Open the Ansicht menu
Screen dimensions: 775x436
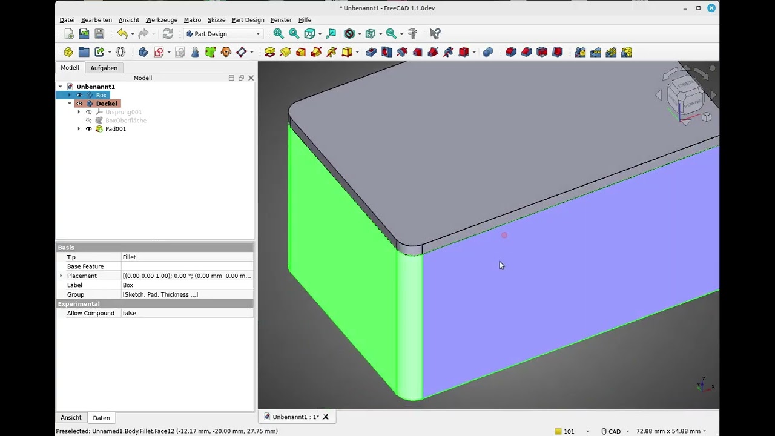click(129, 20)
